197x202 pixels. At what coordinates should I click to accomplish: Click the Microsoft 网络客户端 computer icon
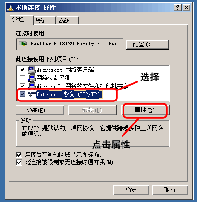coord(32,70)
